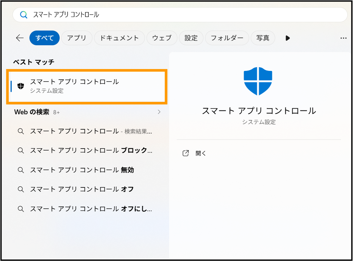Click the magnifier icon beside the オフ suggestion
This screenshot has height=261, width=353.
point(21,189)
